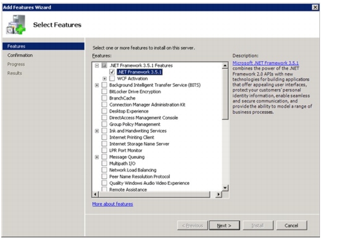Close the Add Features Wizard window
This screenshot has width=354, height=238.
click(x=315, y=7)
